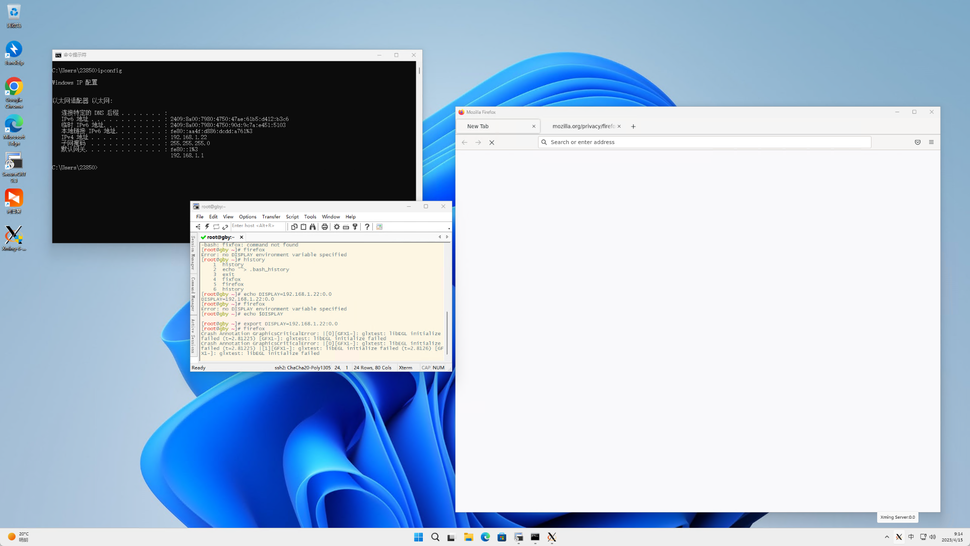Stop page loading in Firefox
The image size is (970, 546).
(x=492, y=143)
